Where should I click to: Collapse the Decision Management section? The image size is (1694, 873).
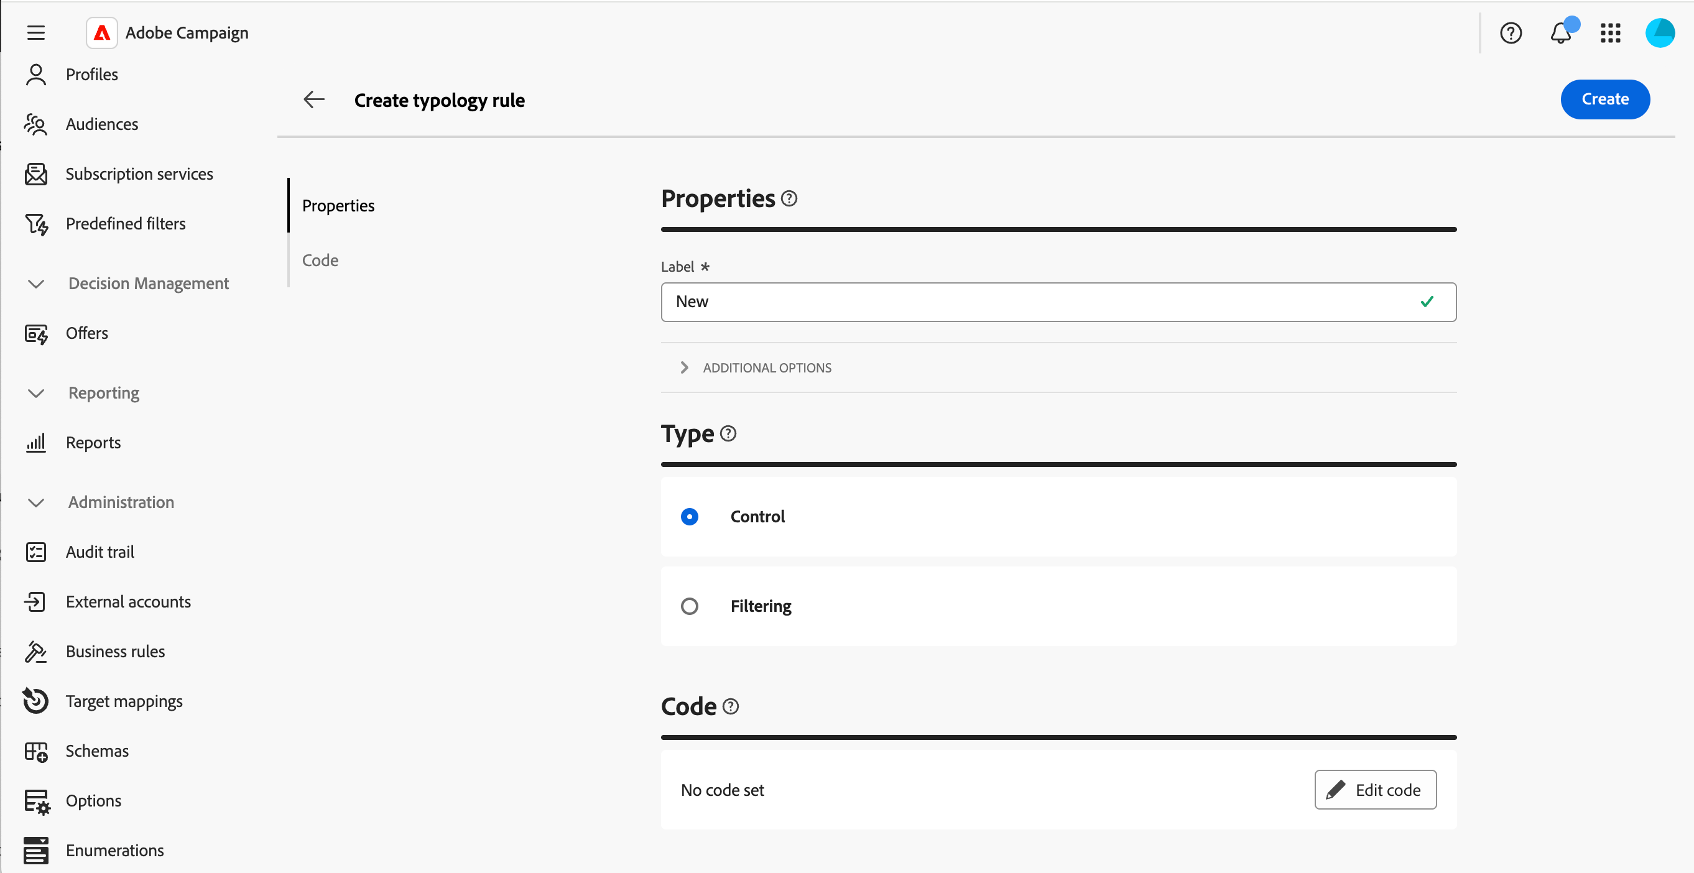(36, 284)
